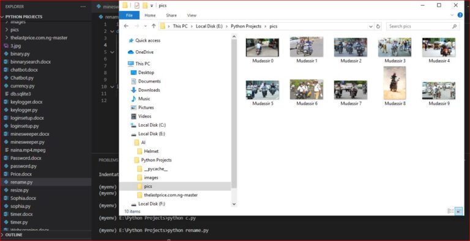Viewport: 470px width, 241px height.
Task: Open Customize Quick Access Toolbar dropdown
Action: 152,6
